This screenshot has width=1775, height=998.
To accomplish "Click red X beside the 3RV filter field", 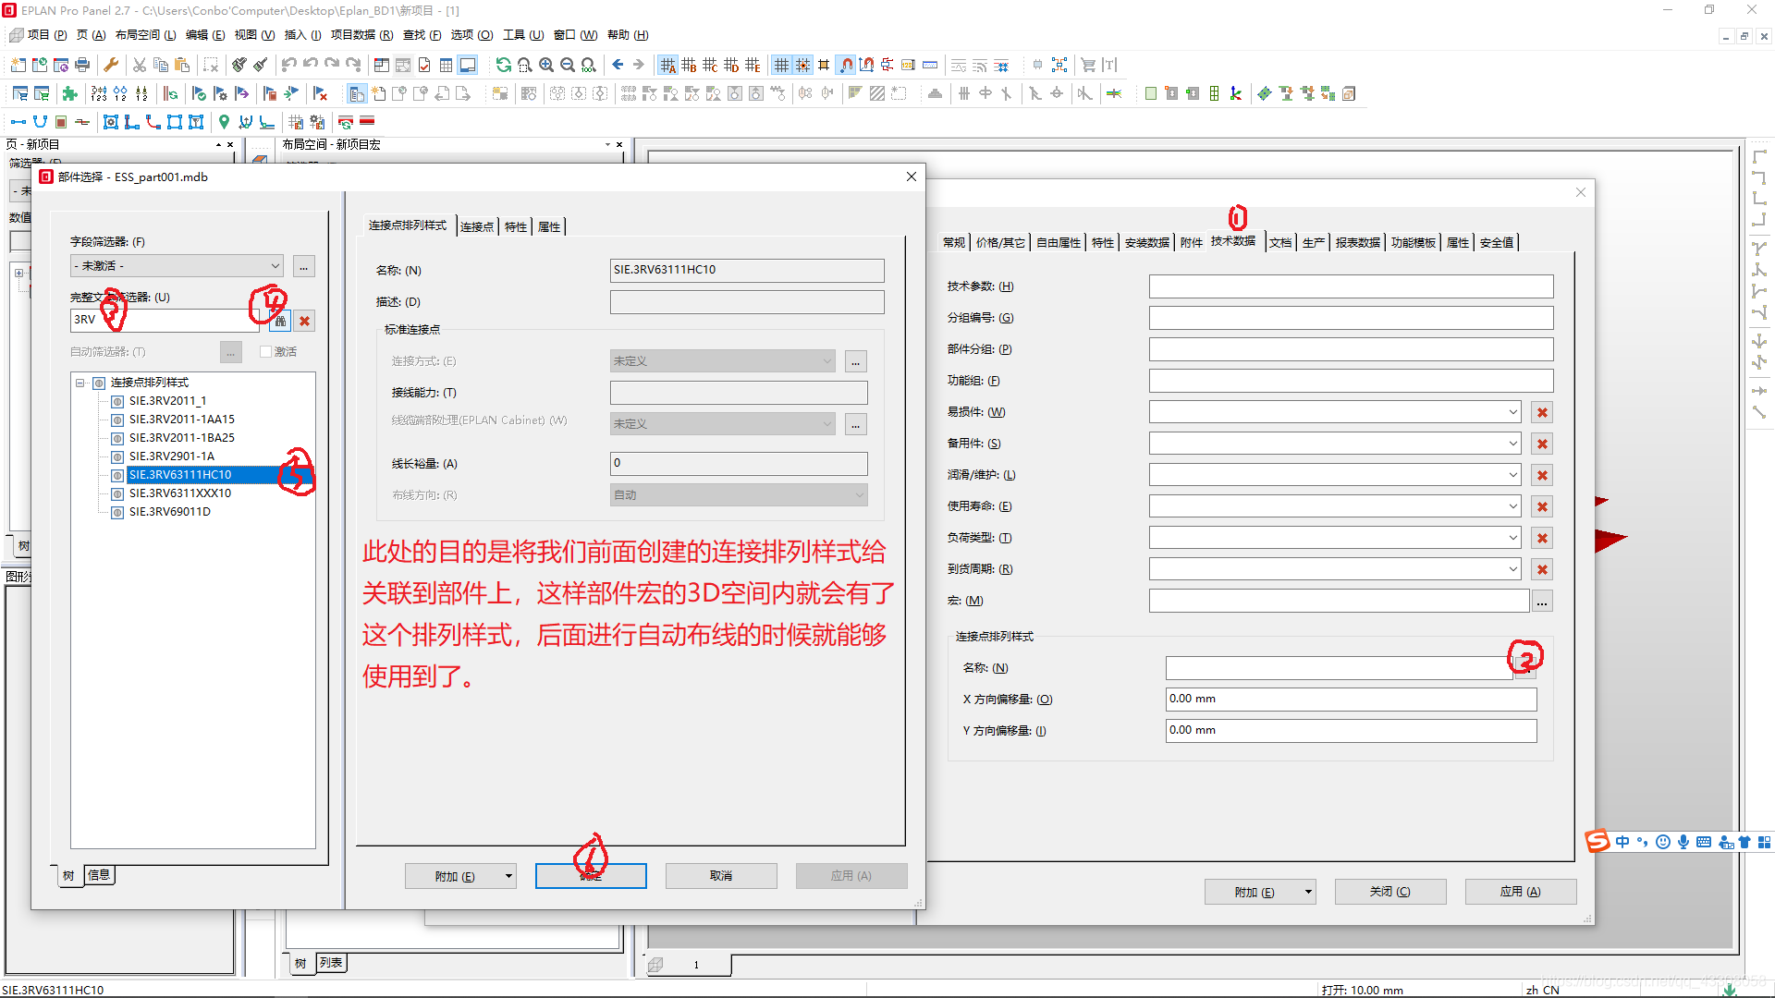I will click(x=304, y=321).
